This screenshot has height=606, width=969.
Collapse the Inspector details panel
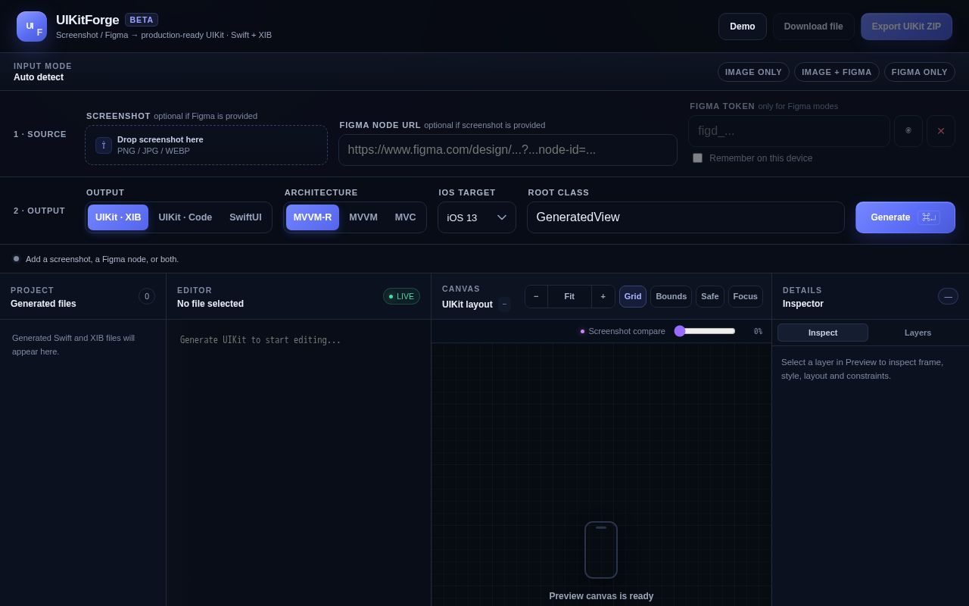pos(948,296)
